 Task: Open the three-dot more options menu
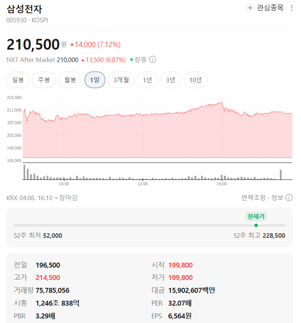pos(292,8)
